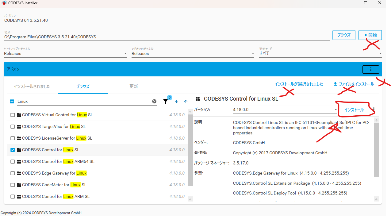Click ファイルをインストール link
This screenshot has height=216, width=391.
[354, 84]
